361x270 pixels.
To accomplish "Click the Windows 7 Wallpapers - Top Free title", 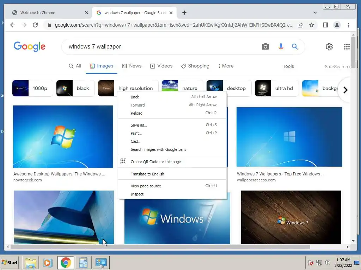I will [281, 174].
